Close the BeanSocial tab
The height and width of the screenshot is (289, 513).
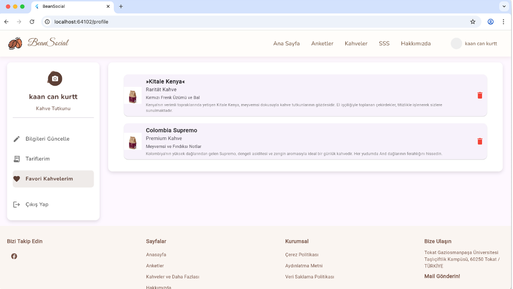[x=108, y=6]
